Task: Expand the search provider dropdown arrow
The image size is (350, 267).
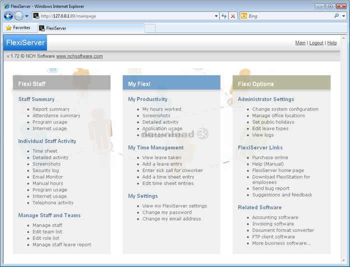Action: click(343, 16)
